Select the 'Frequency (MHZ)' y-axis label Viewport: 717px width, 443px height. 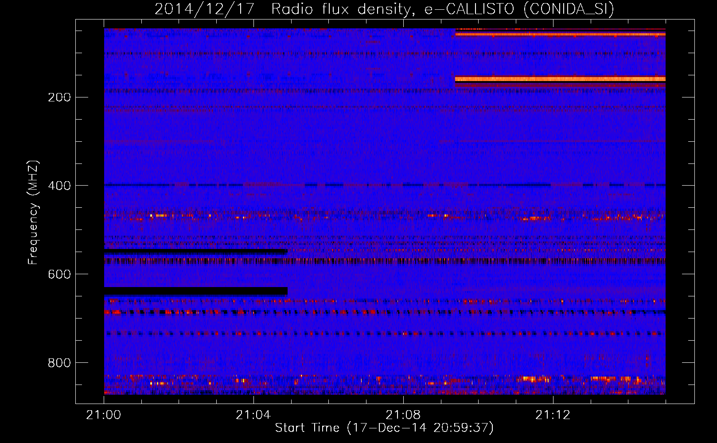(x=33, y=212)
